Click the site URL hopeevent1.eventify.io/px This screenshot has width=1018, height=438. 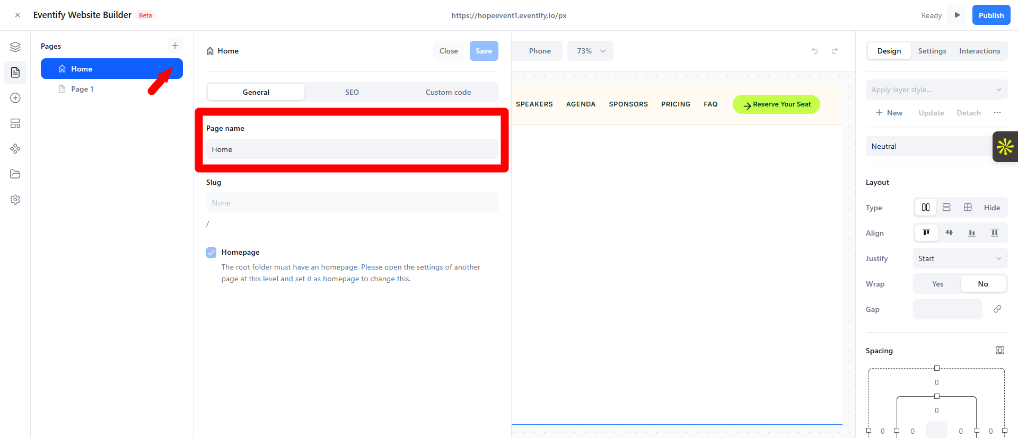509,15
